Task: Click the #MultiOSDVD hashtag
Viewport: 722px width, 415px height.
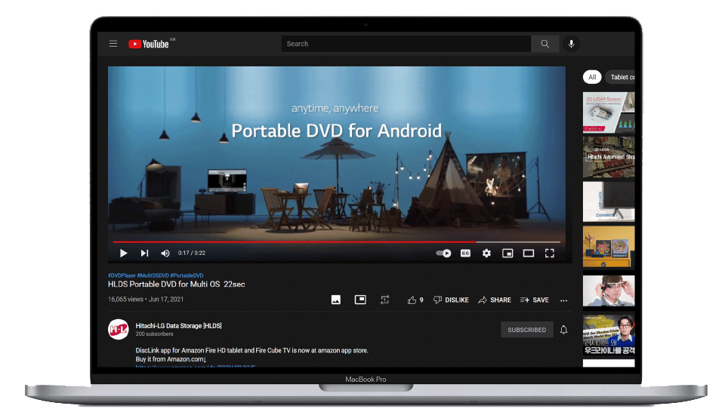Action: (153, 275)
